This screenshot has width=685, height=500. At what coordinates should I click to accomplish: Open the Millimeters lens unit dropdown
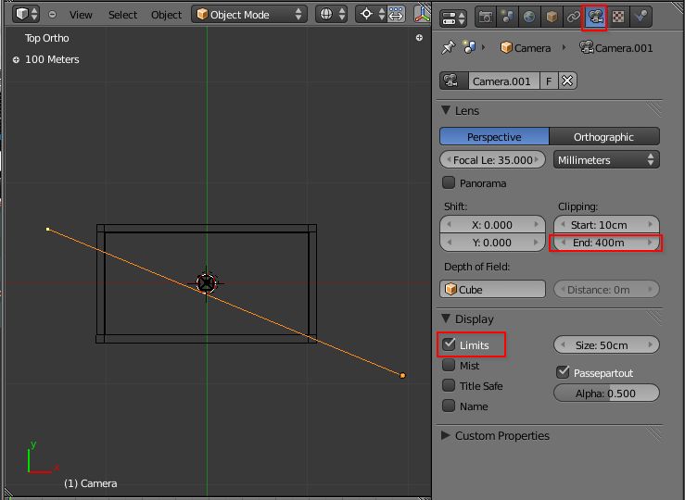[605, 160]
